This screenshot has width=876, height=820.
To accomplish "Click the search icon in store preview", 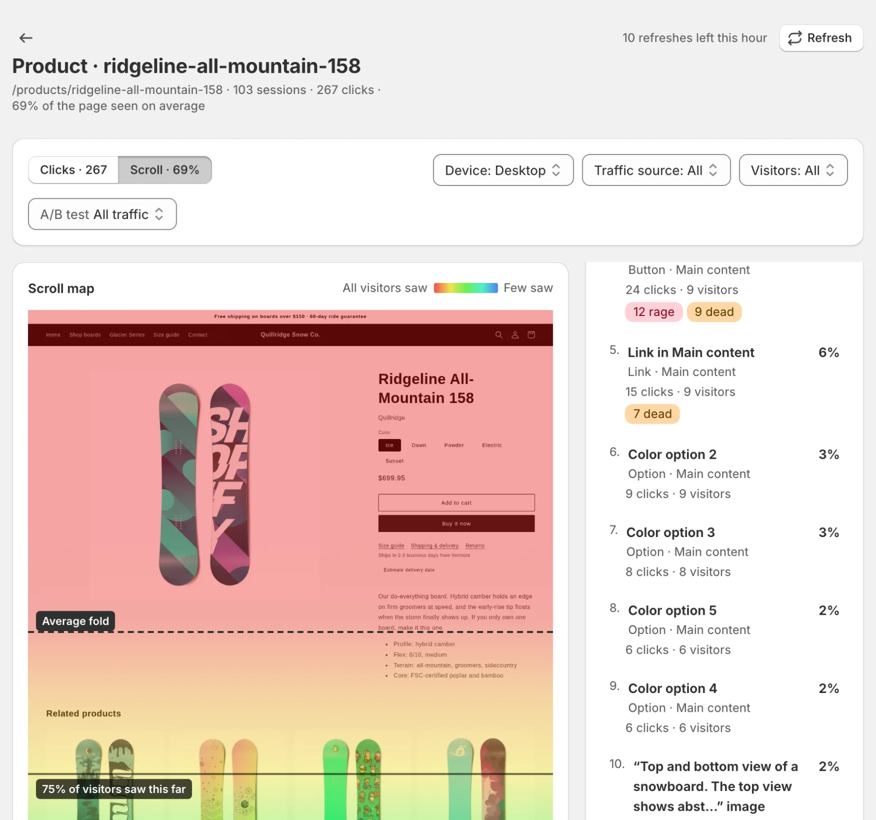I will (x=498, y=335).
